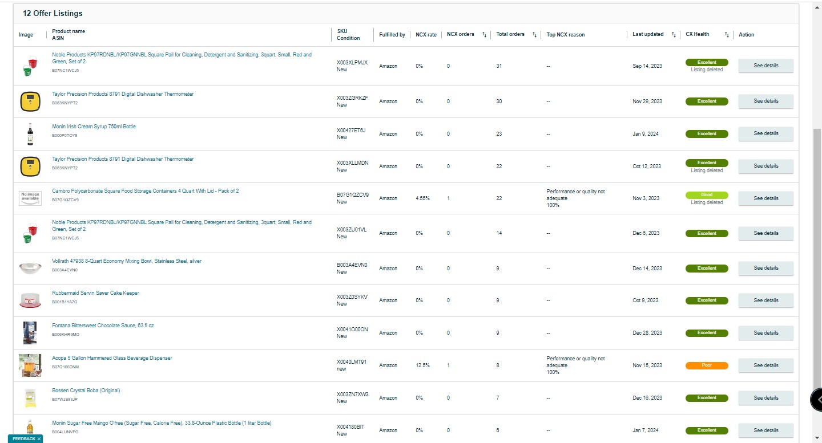Open Taylor Thermometer link in SKU X003ZGRKZF row
Image resolution: width=822 pixels, height=443 pixels.
coord(123,94)
